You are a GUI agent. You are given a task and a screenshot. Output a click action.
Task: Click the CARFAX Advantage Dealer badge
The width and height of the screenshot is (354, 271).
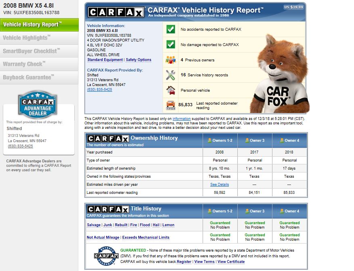coord(38,105)
